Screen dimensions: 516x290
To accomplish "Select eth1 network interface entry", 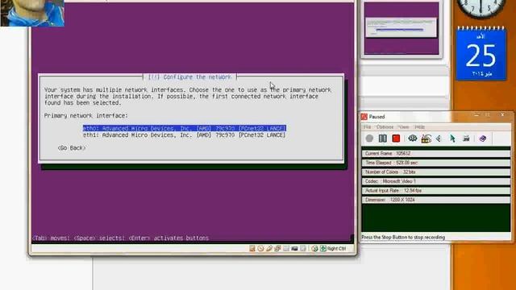I will click(x=185, y=135).
